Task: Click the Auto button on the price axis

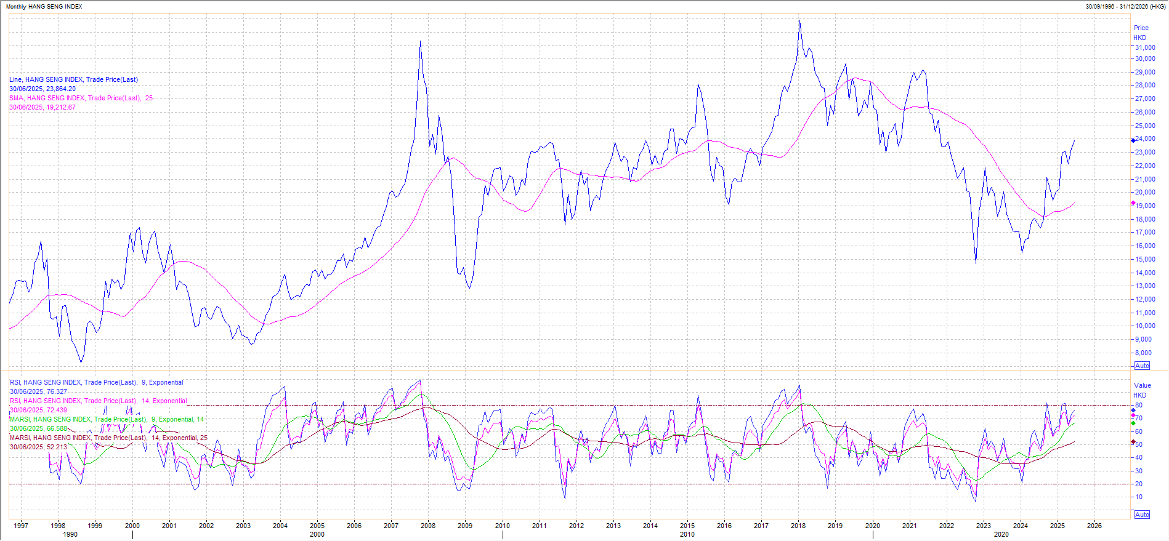Action: point(1142,366)
